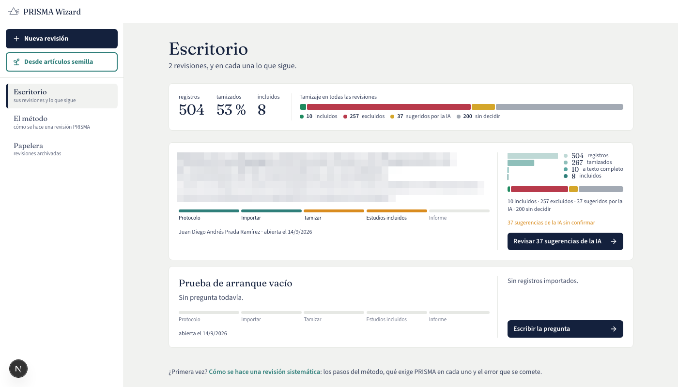
Task: Go to El método in the sidebar
Action: pos(62,122)
